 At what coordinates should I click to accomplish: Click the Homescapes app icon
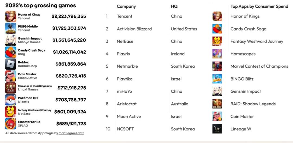(217, 54)
